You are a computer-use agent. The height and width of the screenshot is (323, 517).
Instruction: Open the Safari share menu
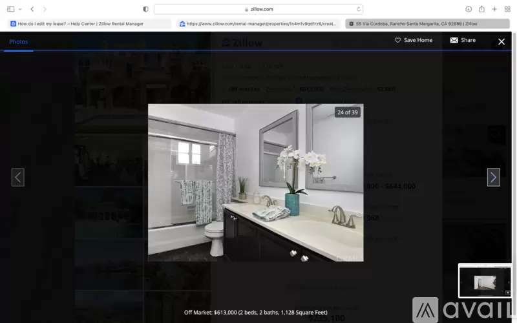point(481,9)
